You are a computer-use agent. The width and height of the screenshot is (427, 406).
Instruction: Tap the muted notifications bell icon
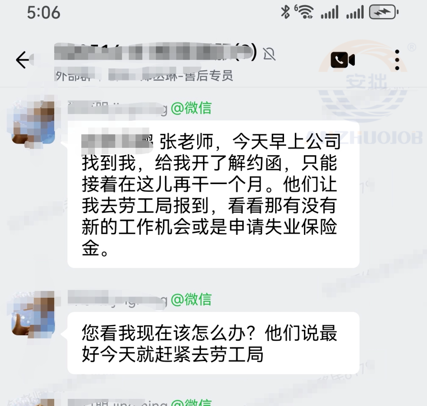point(269,54)
